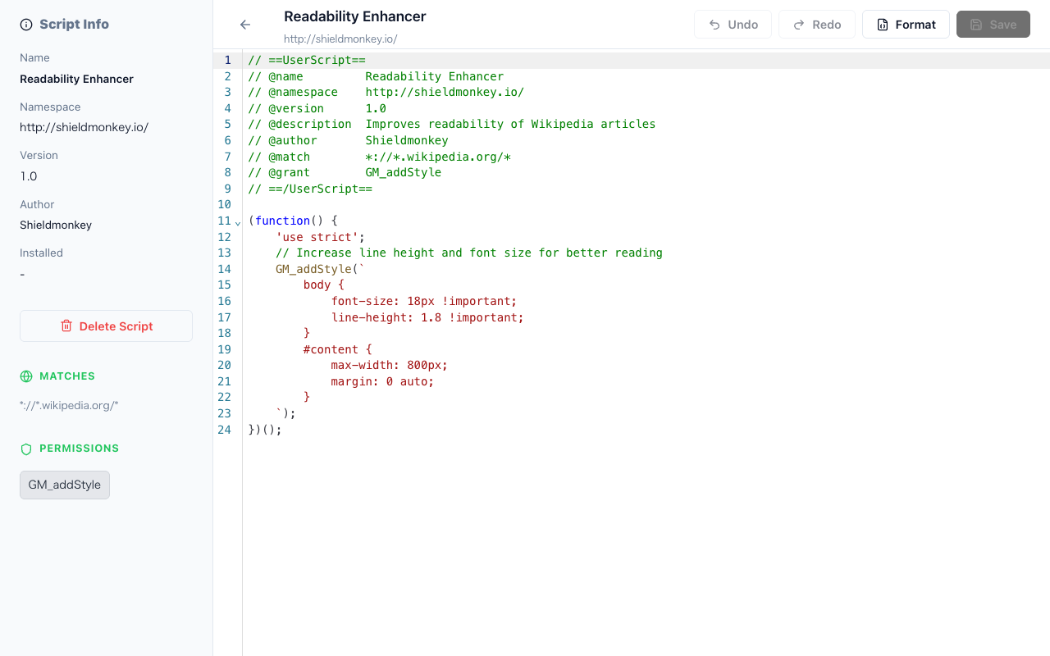Place cursor on the #content { selector line
1050x656 pixels.
[338, 349]
